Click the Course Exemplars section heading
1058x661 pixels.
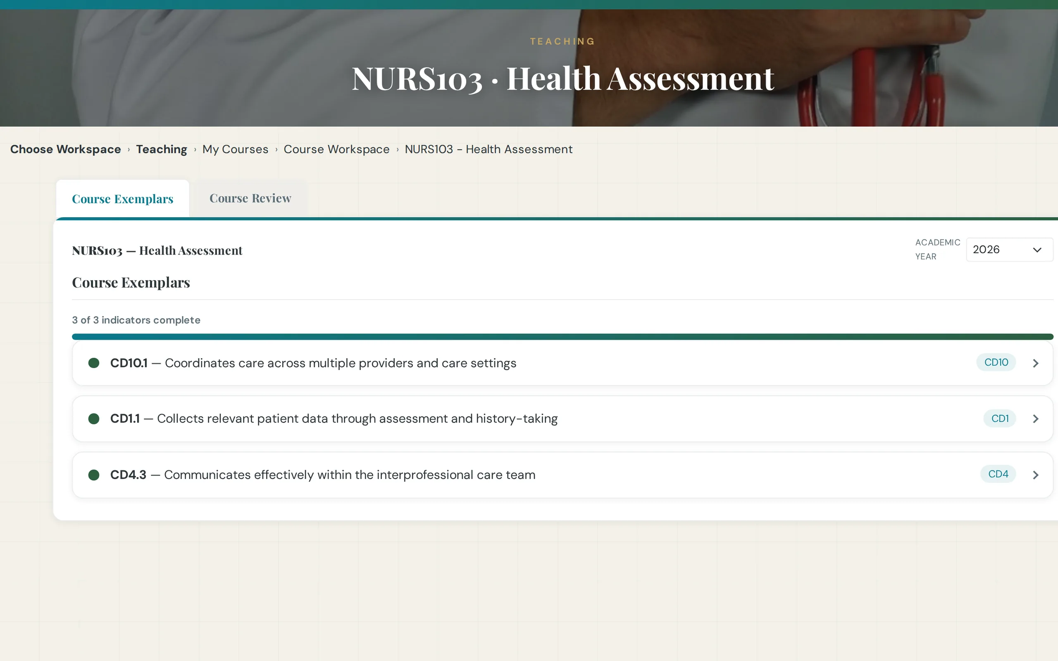click(x=131, y=283)
